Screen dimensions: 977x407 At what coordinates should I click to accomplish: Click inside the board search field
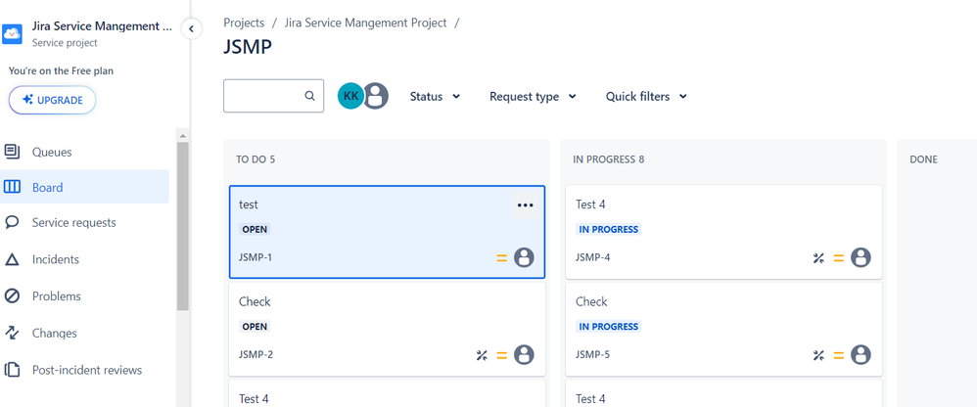(273, 96)
